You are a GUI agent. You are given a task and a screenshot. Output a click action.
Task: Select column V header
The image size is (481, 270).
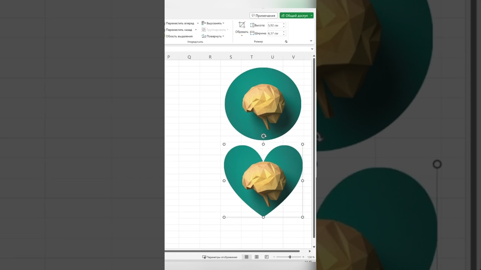(x=293, y=57)
